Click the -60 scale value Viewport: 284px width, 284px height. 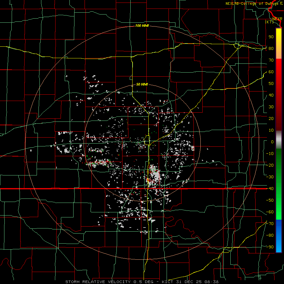coord(270,212)
